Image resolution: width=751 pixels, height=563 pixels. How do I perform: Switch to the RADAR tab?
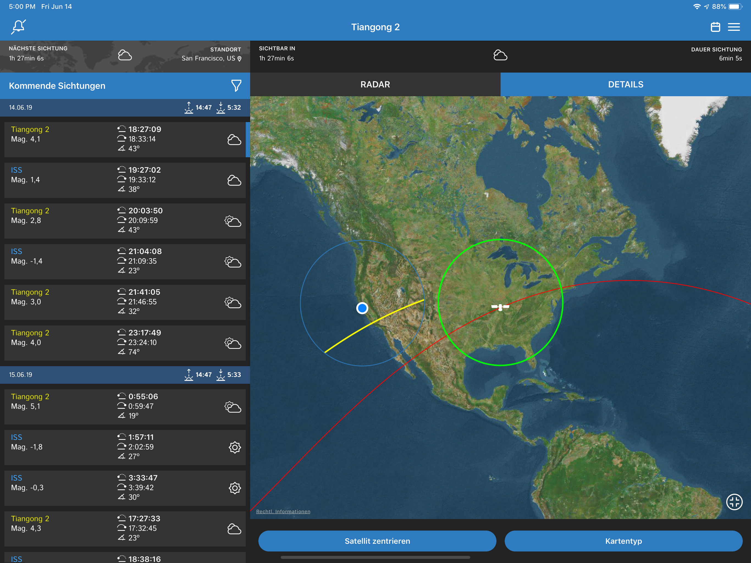point(375,84)
